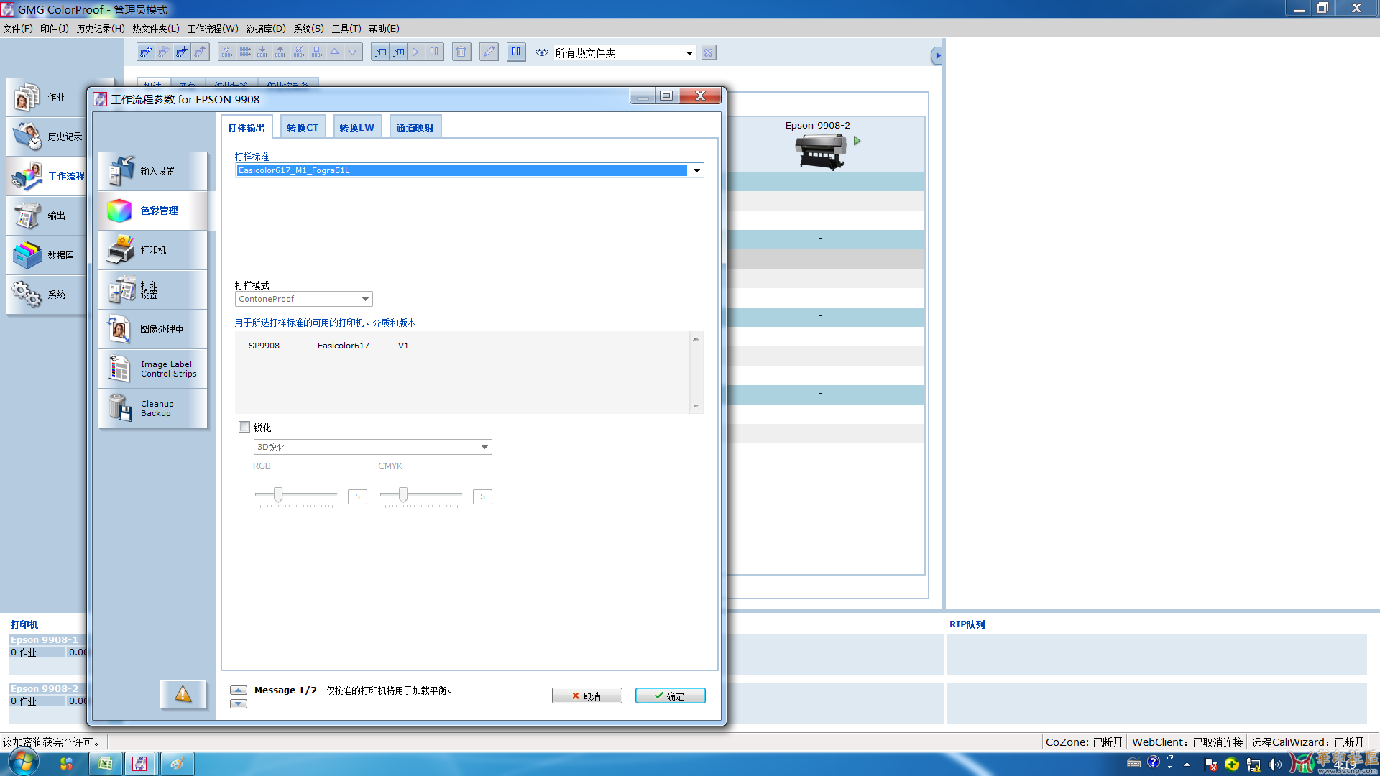Click the 取消 (Cancel) button

586,696
